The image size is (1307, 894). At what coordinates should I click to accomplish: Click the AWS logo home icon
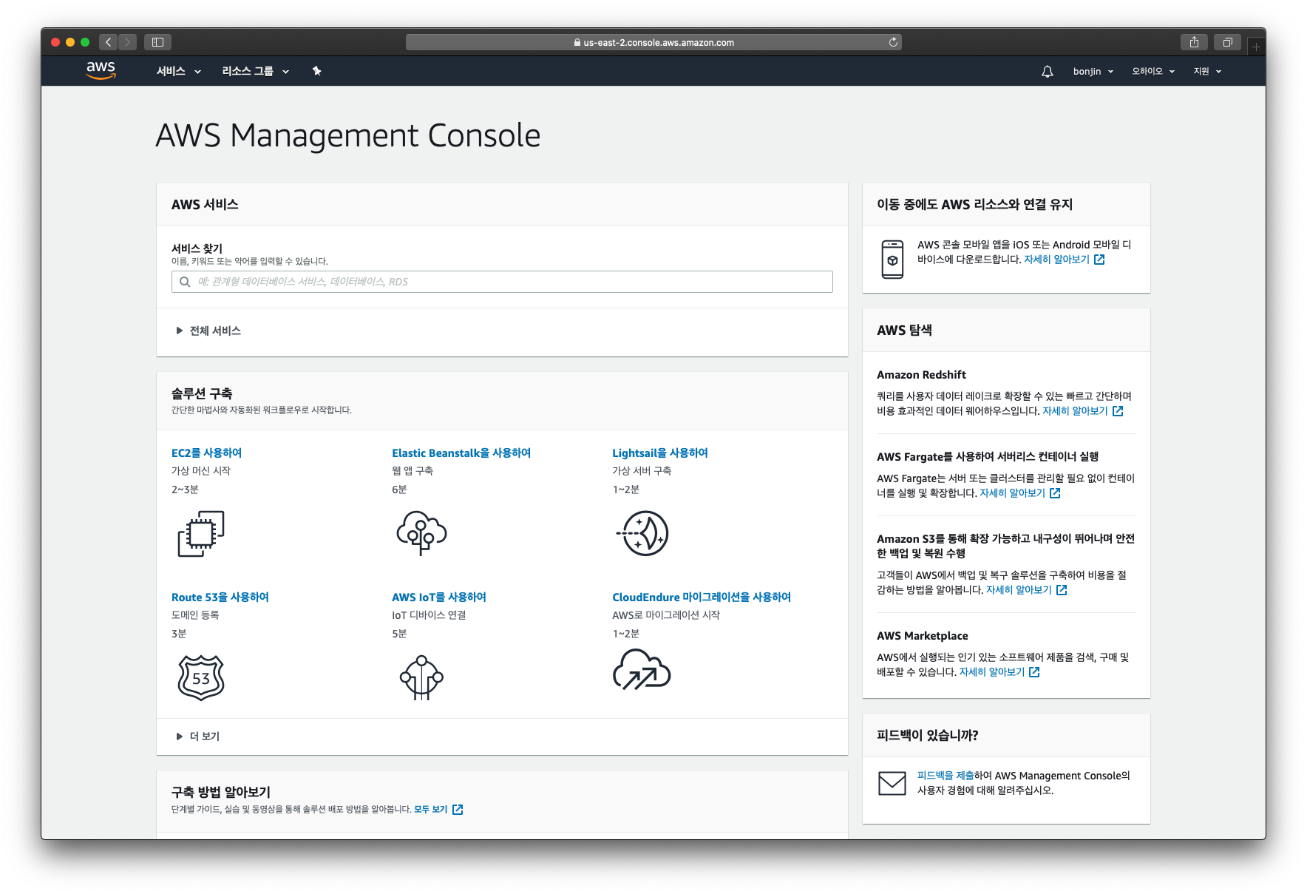101,70
